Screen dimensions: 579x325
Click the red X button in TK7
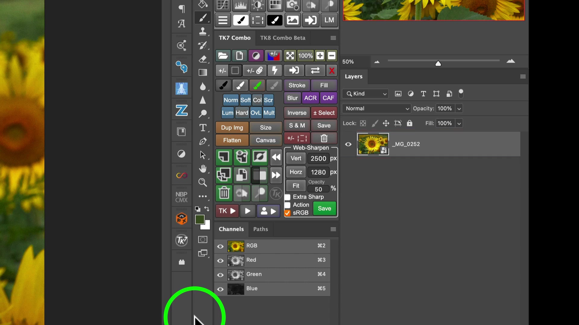click(332, 71)
